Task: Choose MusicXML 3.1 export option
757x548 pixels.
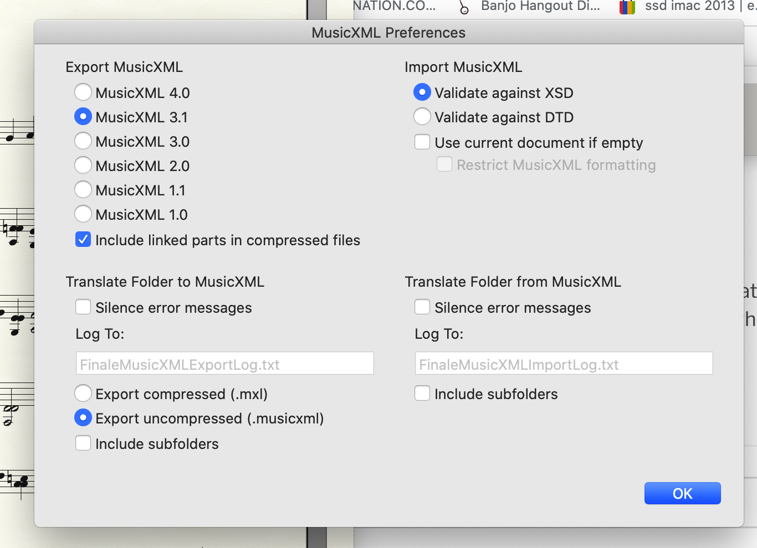Action: pos(83,117)
